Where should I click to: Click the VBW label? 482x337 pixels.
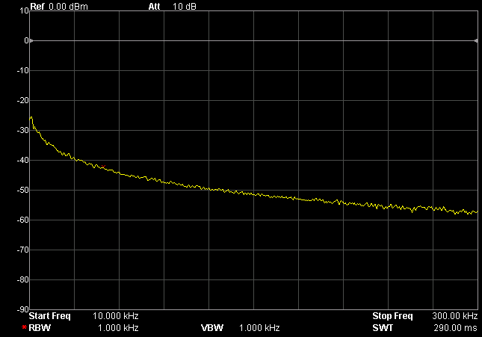(212, 328)
